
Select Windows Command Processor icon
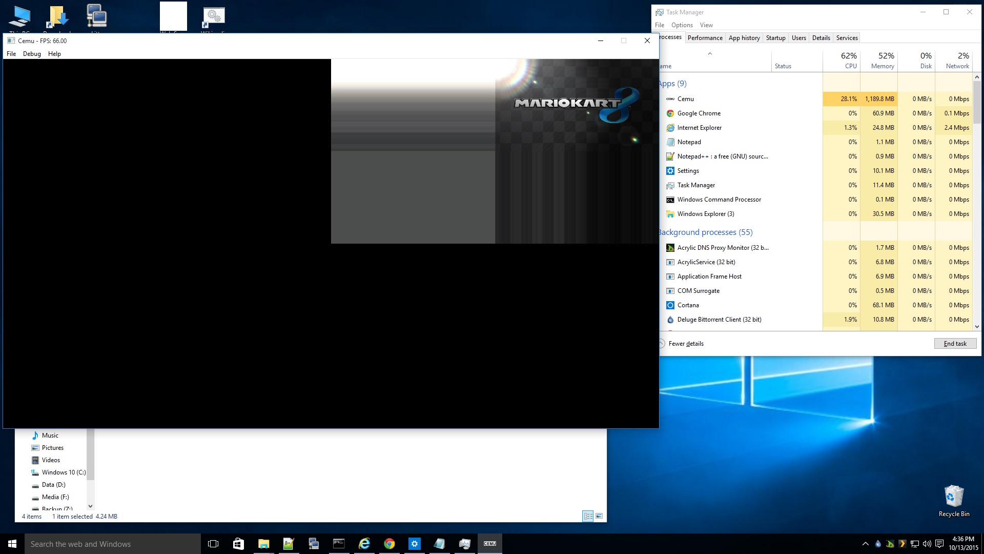670,200
